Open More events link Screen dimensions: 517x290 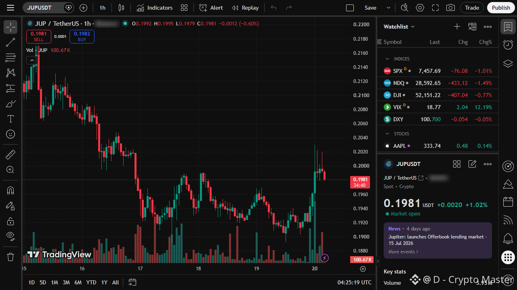(x=404, y=252)
